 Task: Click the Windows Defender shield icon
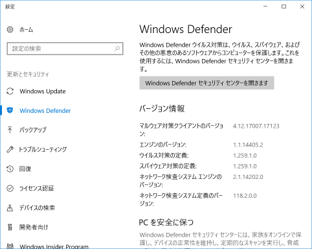tap(10, 110)
